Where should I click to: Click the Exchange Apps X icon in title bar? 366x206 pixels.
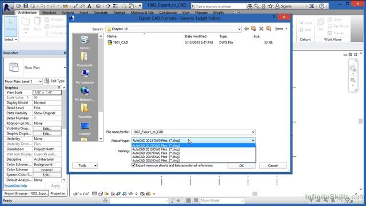point(311,6)
